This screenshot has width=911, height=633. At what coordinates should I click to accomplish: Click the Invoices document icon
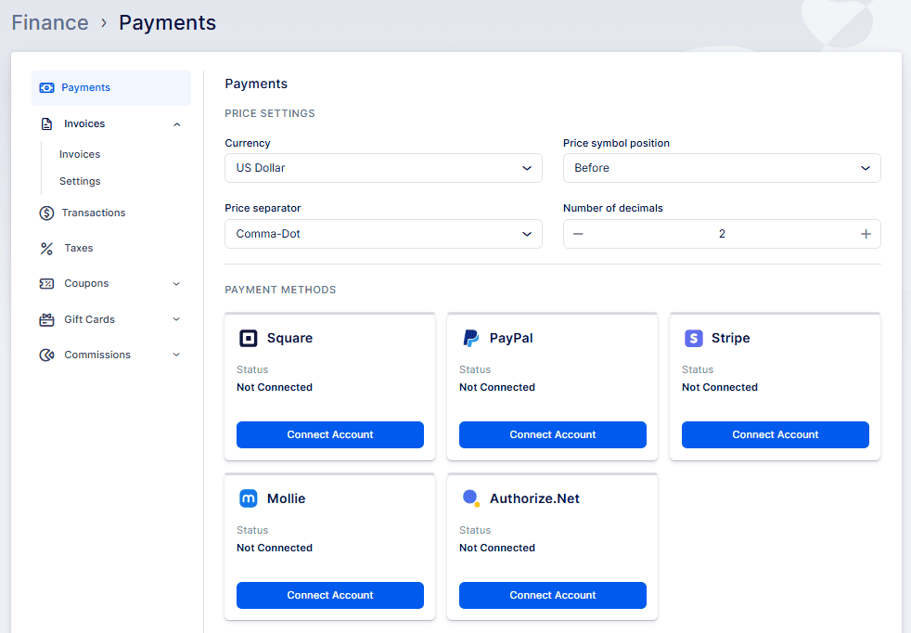pyautogui.click(x=46, y=123)
